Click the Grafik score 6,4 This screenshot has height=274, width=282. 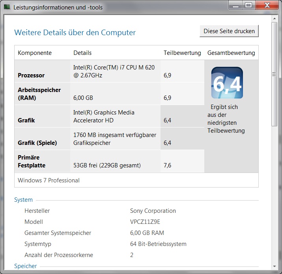(167, 120)
